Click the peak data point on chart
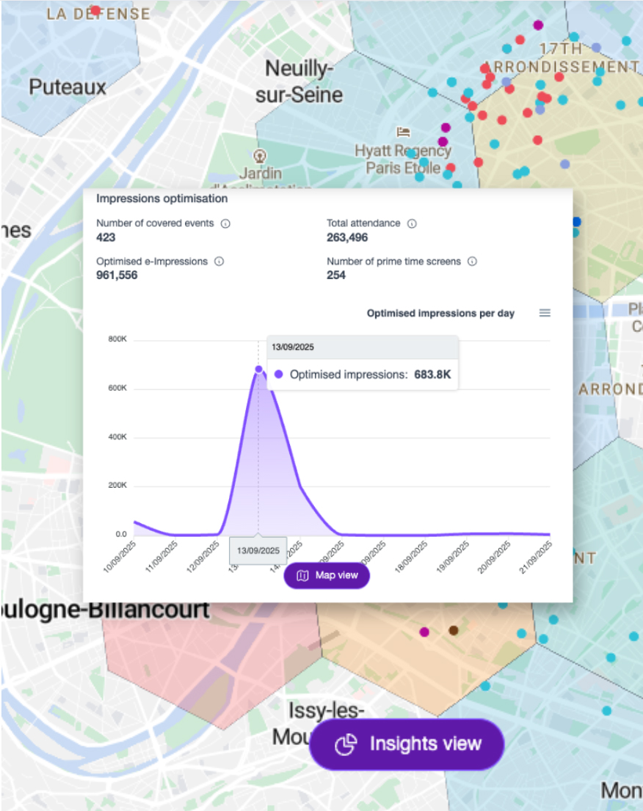 click(x=258, y=370)
